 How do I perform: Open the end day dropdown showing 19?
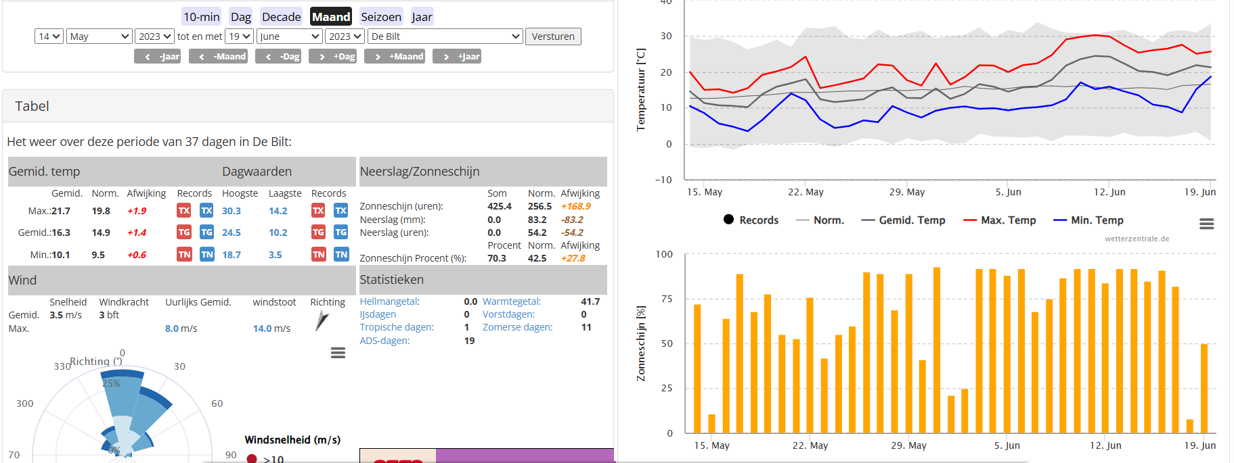(240, 36)
